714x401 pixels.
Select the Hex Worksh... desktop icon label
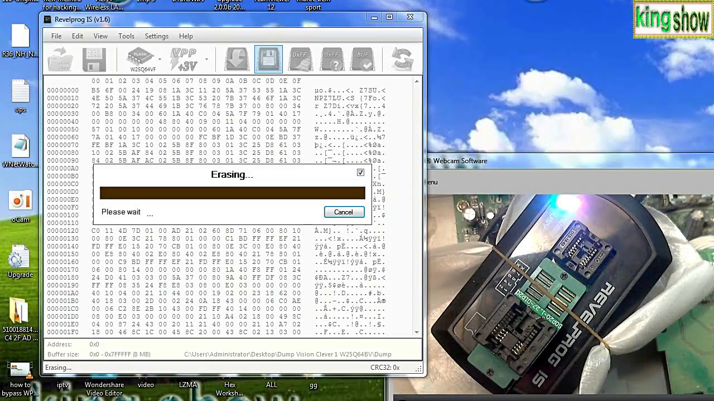(x=230, y=389)
